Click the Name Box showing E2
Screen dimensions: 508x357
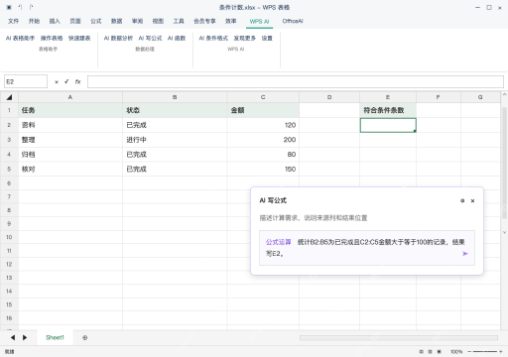(x=26, y=81)
